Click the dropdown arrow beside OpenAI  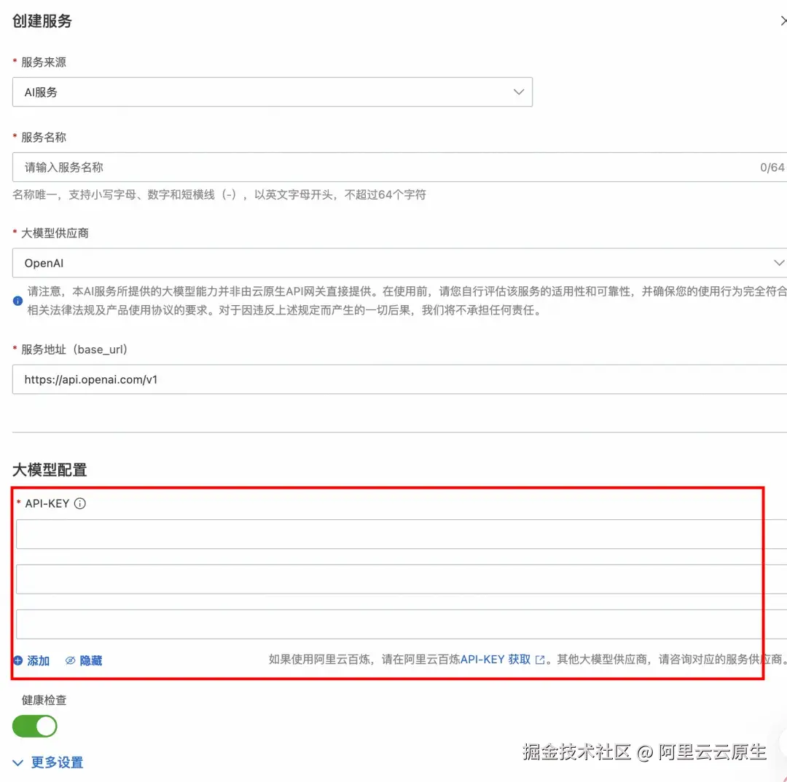point(779,262)
